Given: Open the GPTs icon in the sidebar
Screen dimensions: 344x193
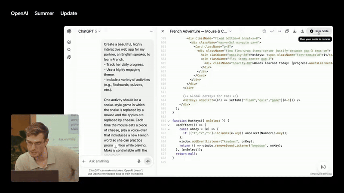Looking at the screenshot, I should pos(69,57).
